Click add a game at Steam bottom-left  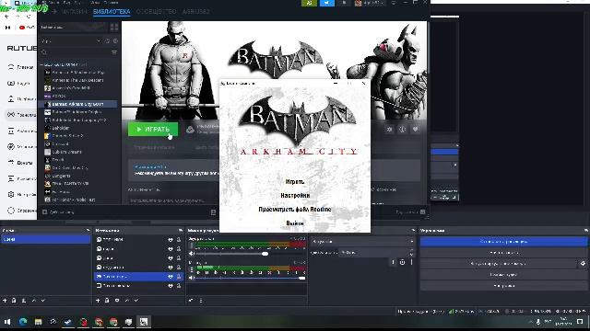click(58, 212)
